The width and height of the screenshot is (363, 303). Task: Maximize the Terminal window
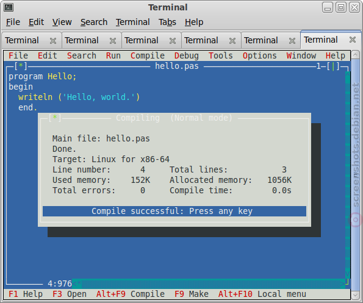click(341, 7)
